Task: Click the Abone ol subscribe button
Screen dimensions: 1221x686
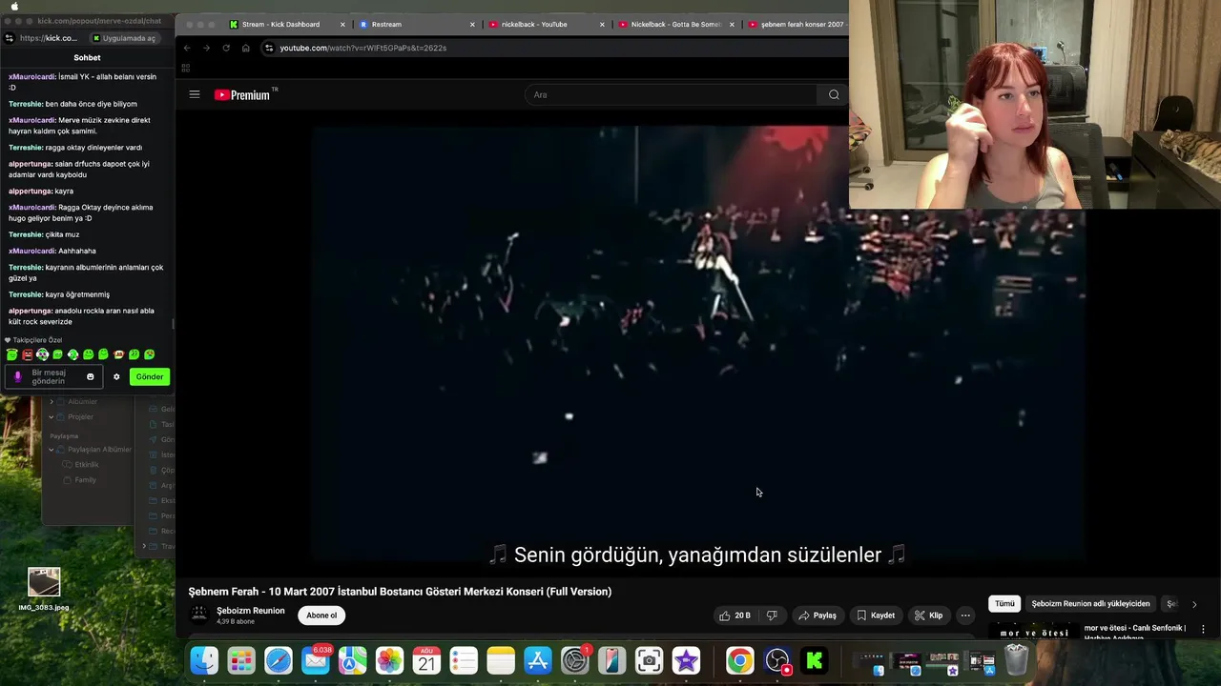Action: click(321, 615)
